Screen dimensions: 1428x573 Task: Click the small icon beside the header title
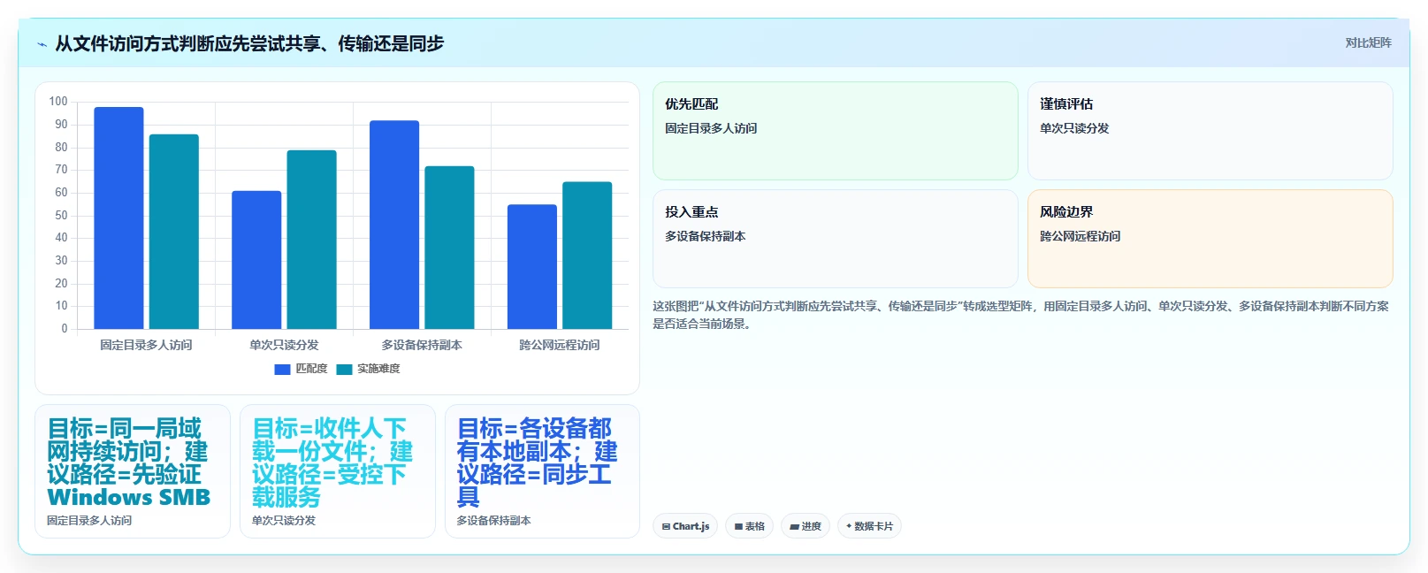tap(42, 44)
